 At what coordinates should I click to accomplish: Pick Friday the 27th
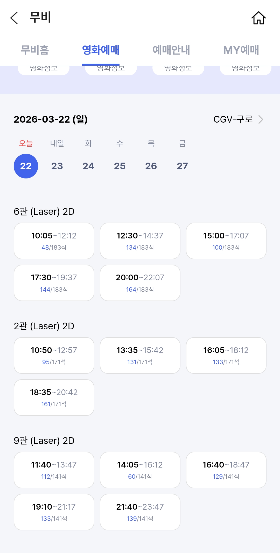(182, 166)
